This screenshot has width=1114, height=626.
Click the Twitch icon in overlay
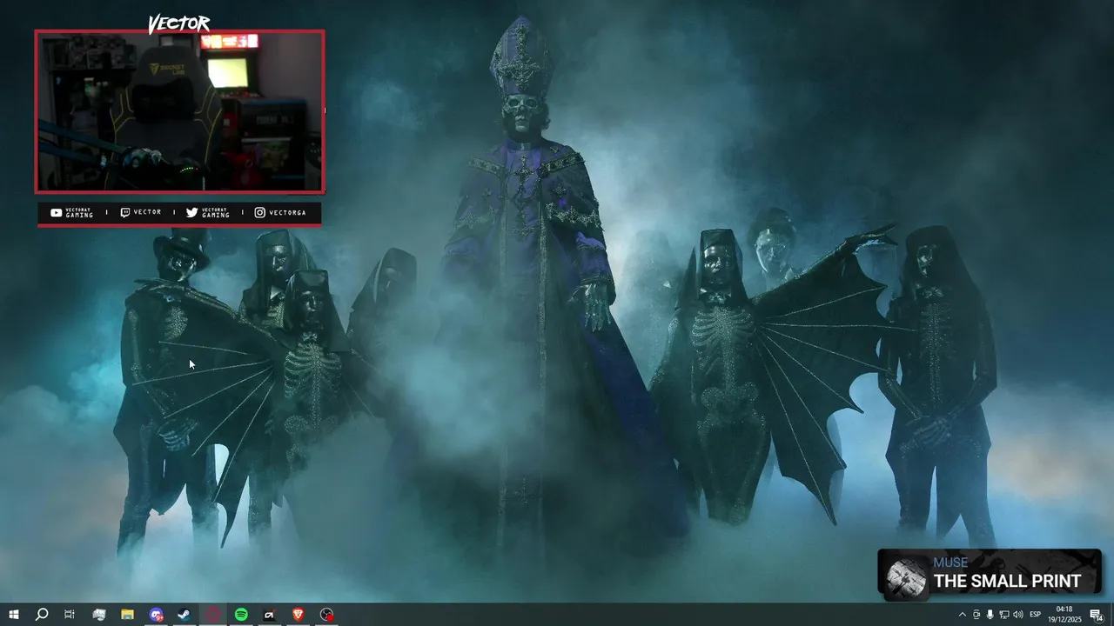coord(125,212)
